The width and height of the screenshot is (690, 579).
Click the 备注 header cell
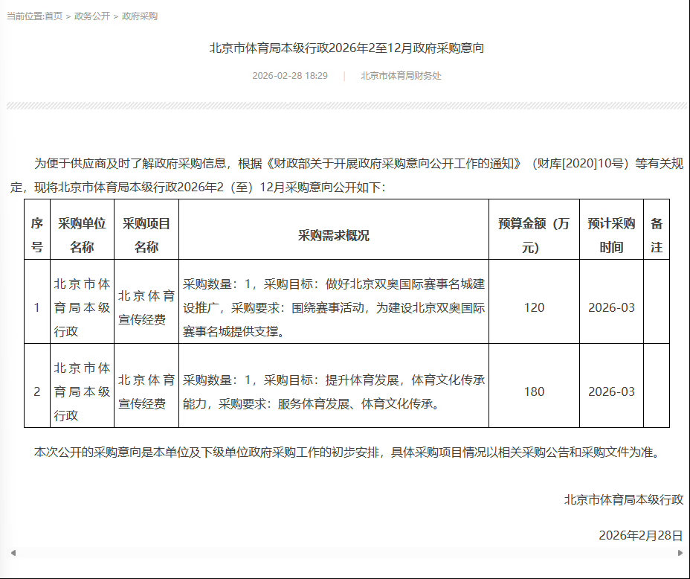click(x=656, y=229)
